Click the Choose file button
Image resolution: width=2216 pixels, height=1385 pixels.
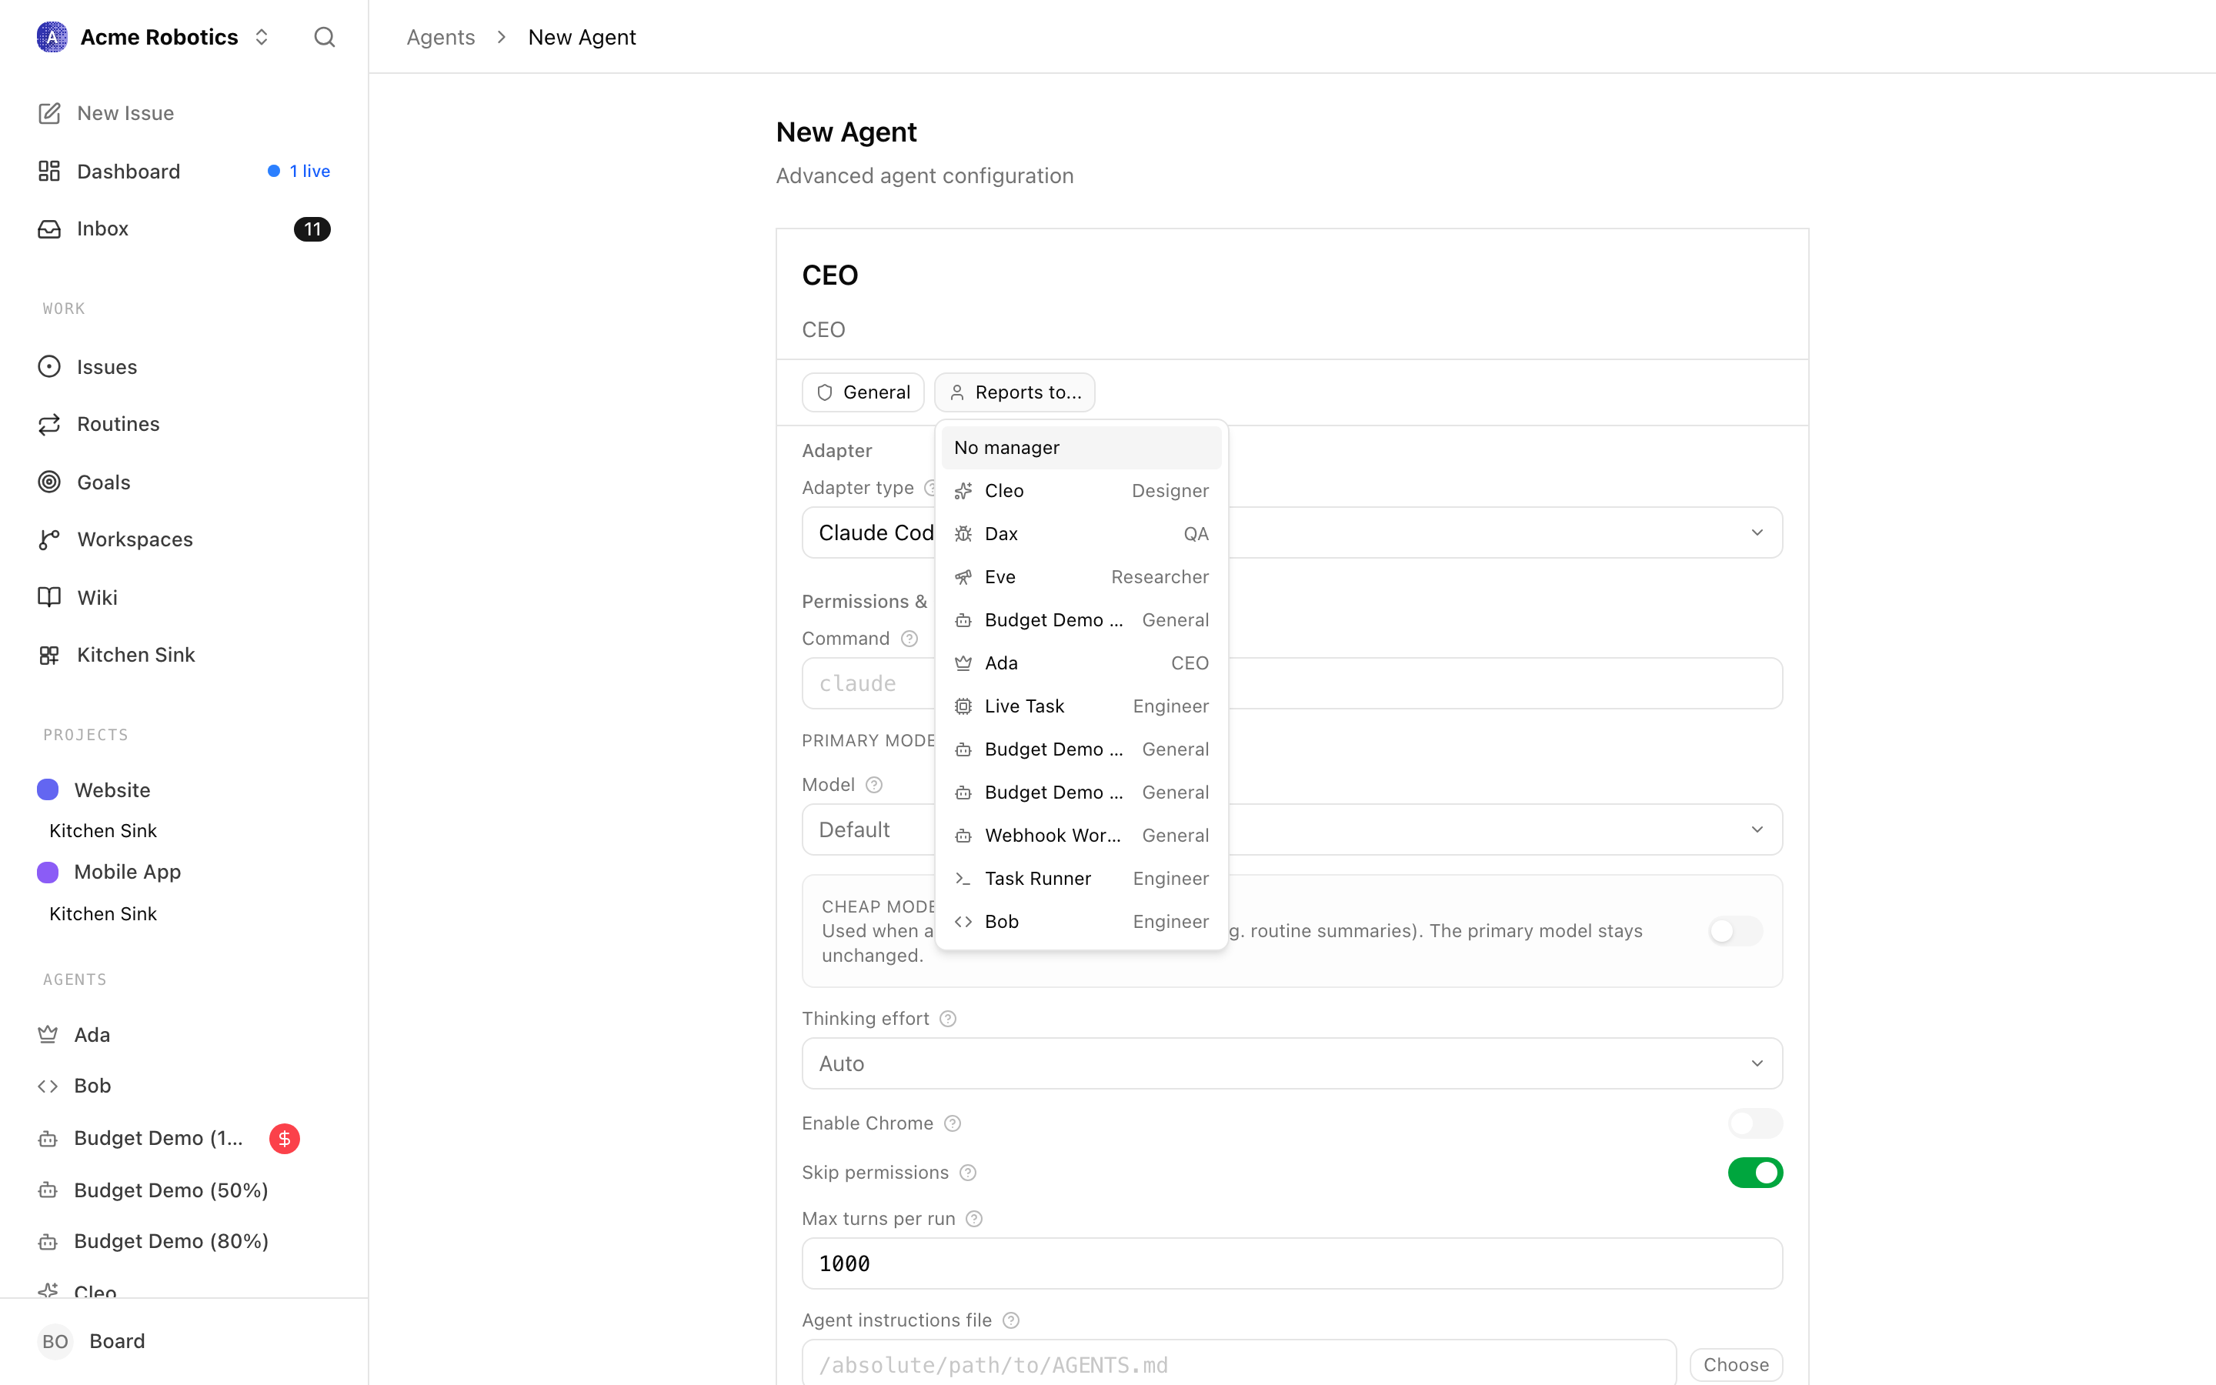[x=1736, y=1365]
